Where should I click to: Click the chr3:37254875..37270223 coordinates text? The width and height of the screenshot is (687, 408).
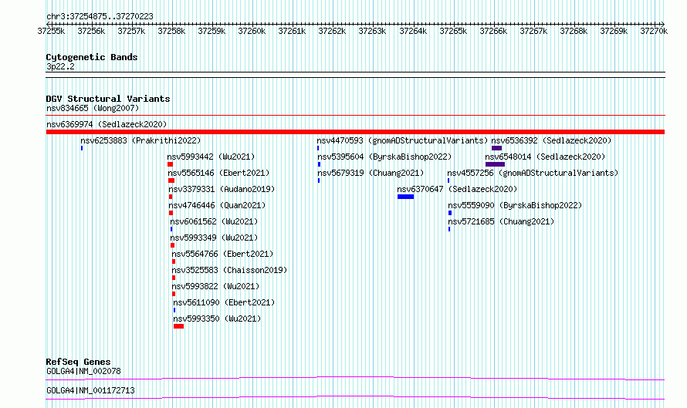click(100, 16)
